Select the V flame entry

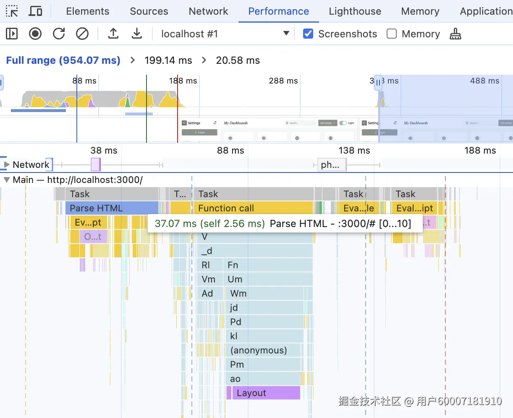point(255,238)
